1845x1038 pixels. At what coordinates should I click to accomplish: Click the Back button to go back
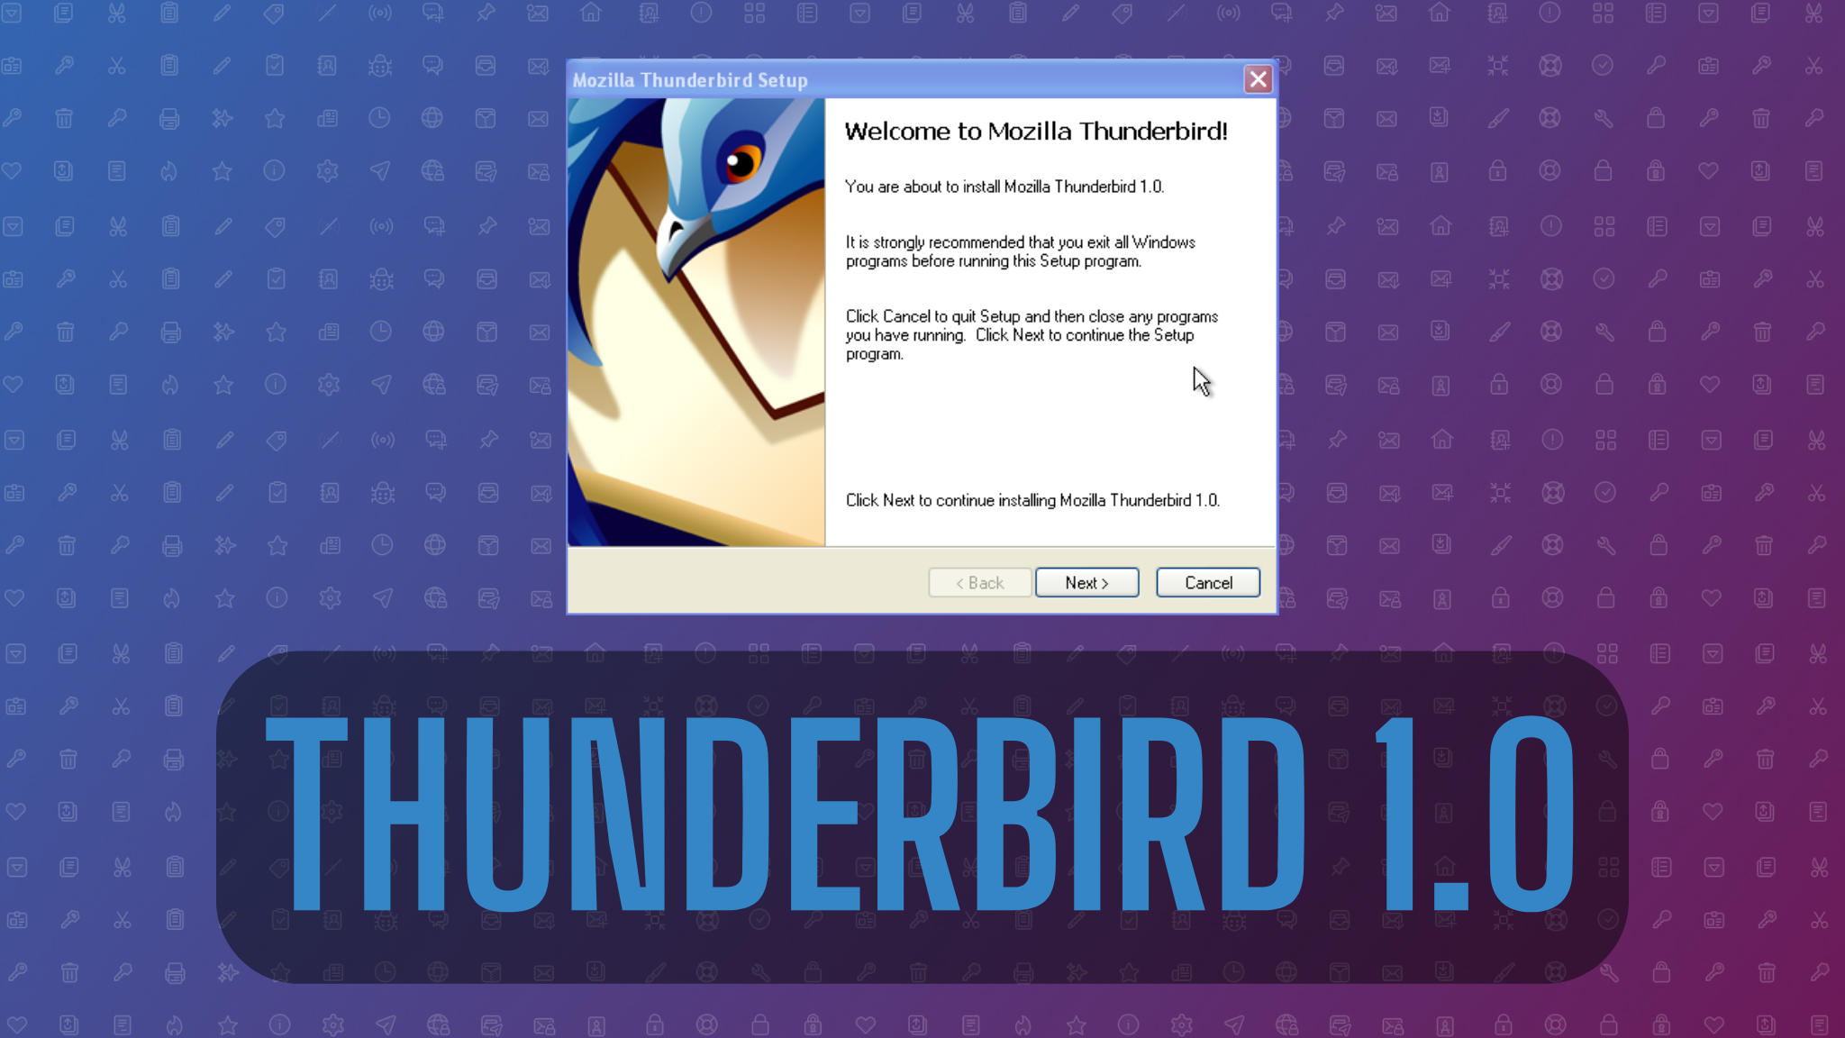[979, 583]
